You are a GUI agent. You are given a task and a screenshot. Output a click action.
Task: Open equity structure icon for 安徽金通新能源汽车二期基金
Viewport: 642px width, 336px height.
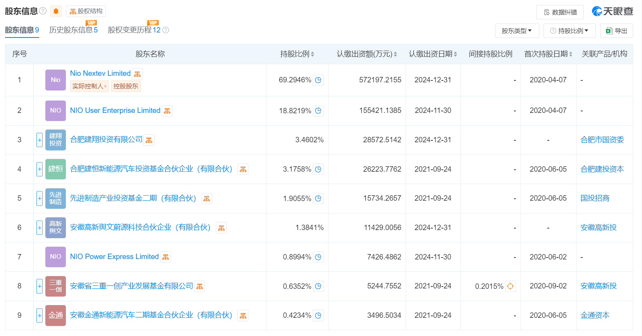(x=243, y=316)
